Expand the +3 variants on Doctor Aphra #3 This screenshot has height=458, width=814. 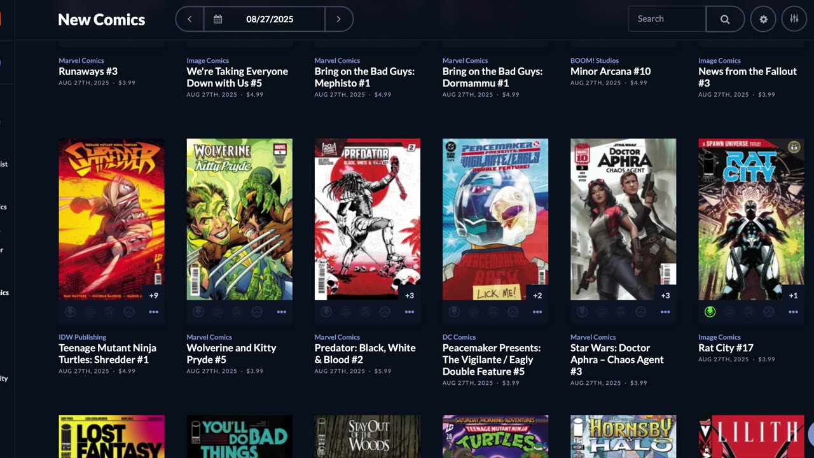665,295
